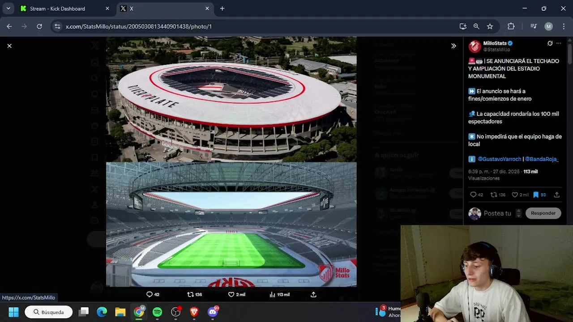Open the post's three-dot more menu

click(x=558, y=43)
